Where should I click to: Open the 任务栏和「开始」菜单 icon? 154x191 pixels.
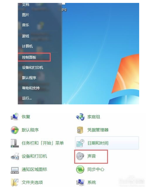tap(15, 143)
